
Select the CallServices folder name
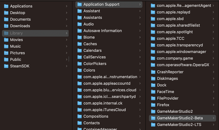(95, 57)
